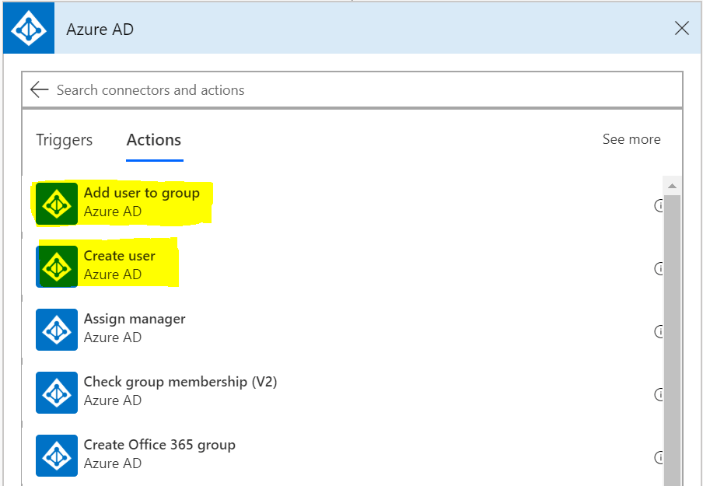Select the Actions tab

154,140
